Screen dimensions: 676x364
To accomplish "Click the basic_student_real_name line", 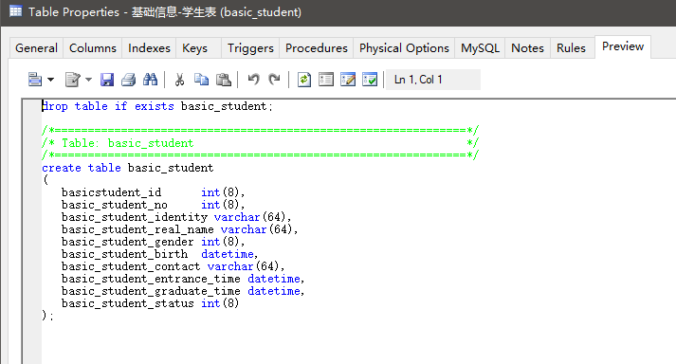I will point(180,229).
